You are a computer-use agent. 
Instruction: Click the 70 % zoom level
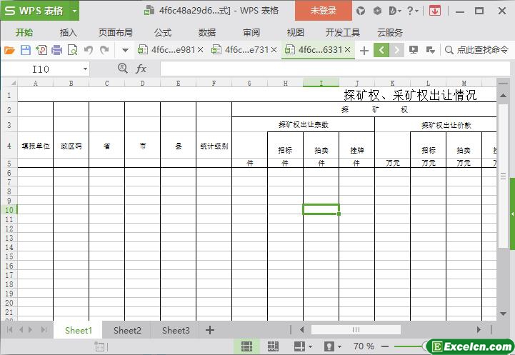(x=364, y=346)
